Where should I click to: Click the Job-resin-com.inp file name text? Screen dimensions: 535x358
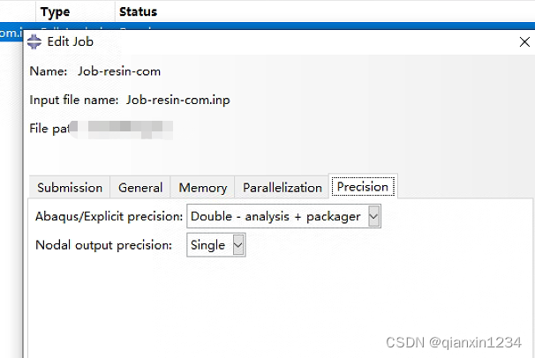pyautogui.click(x=180, y=100)
